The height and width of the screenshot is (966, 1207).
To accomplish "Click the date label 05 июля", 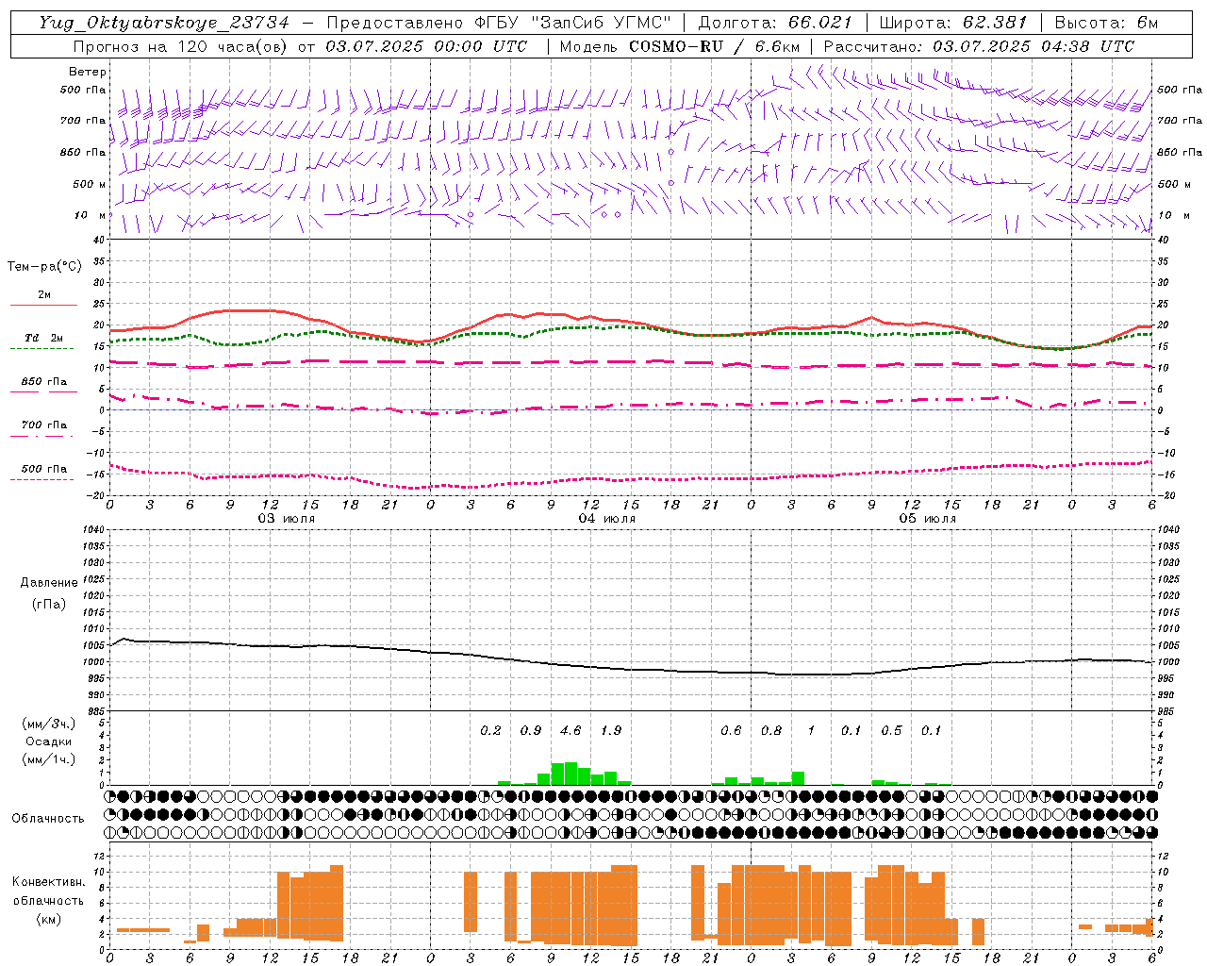I will (x=928, y=519).
